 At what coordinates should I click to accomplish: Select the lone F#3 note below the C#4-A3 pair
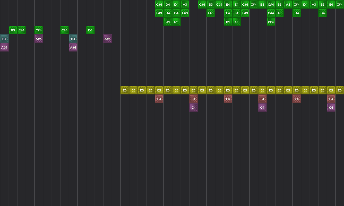271,21
